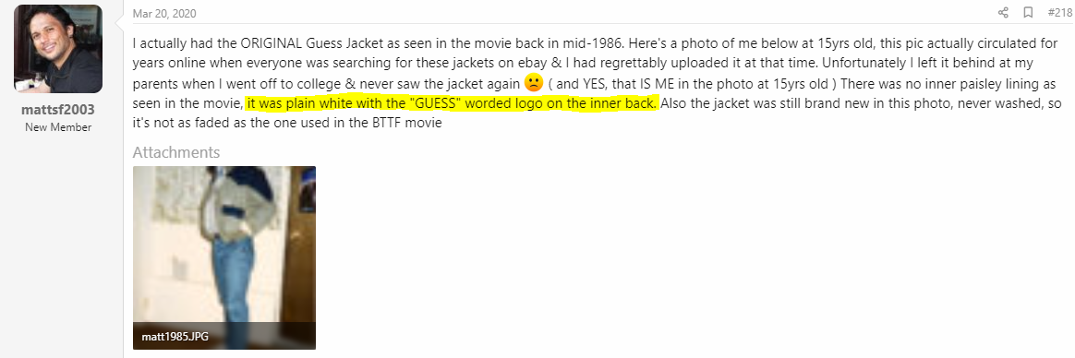Image resolution: width=1075 pixels, height=358 pixels.
Task: Open the #218 post permalink
Action: pyautogui.click(x=1060, y=12)
